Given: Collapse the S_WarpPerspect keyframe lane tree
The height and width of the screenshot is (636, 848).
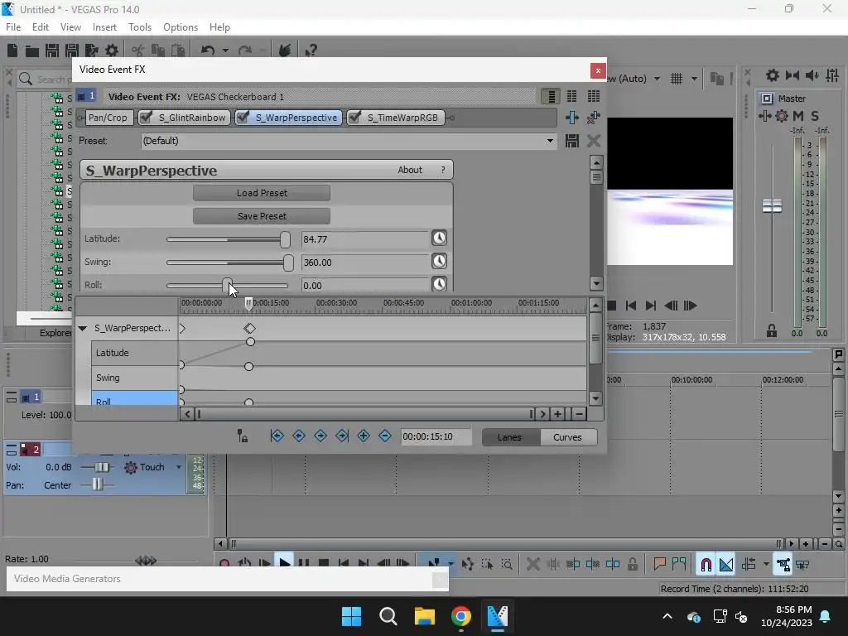Looking at the screenshot, I should 83,328.
